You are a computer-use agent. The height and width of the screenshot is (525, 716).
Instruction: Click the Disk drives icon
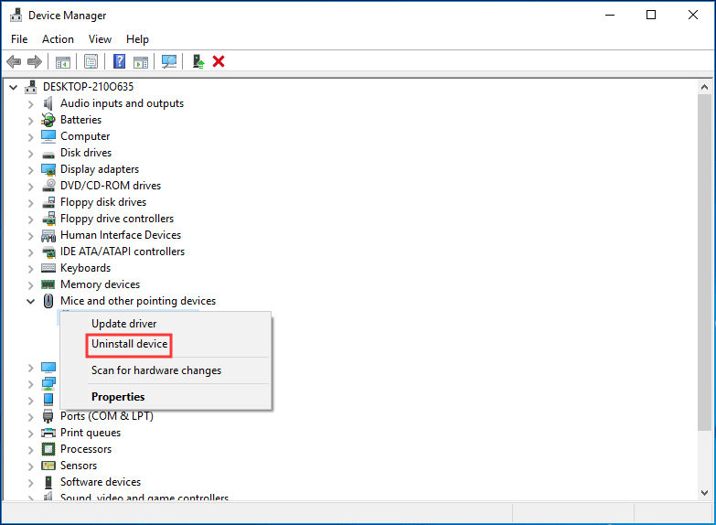[x=48, y=154]
